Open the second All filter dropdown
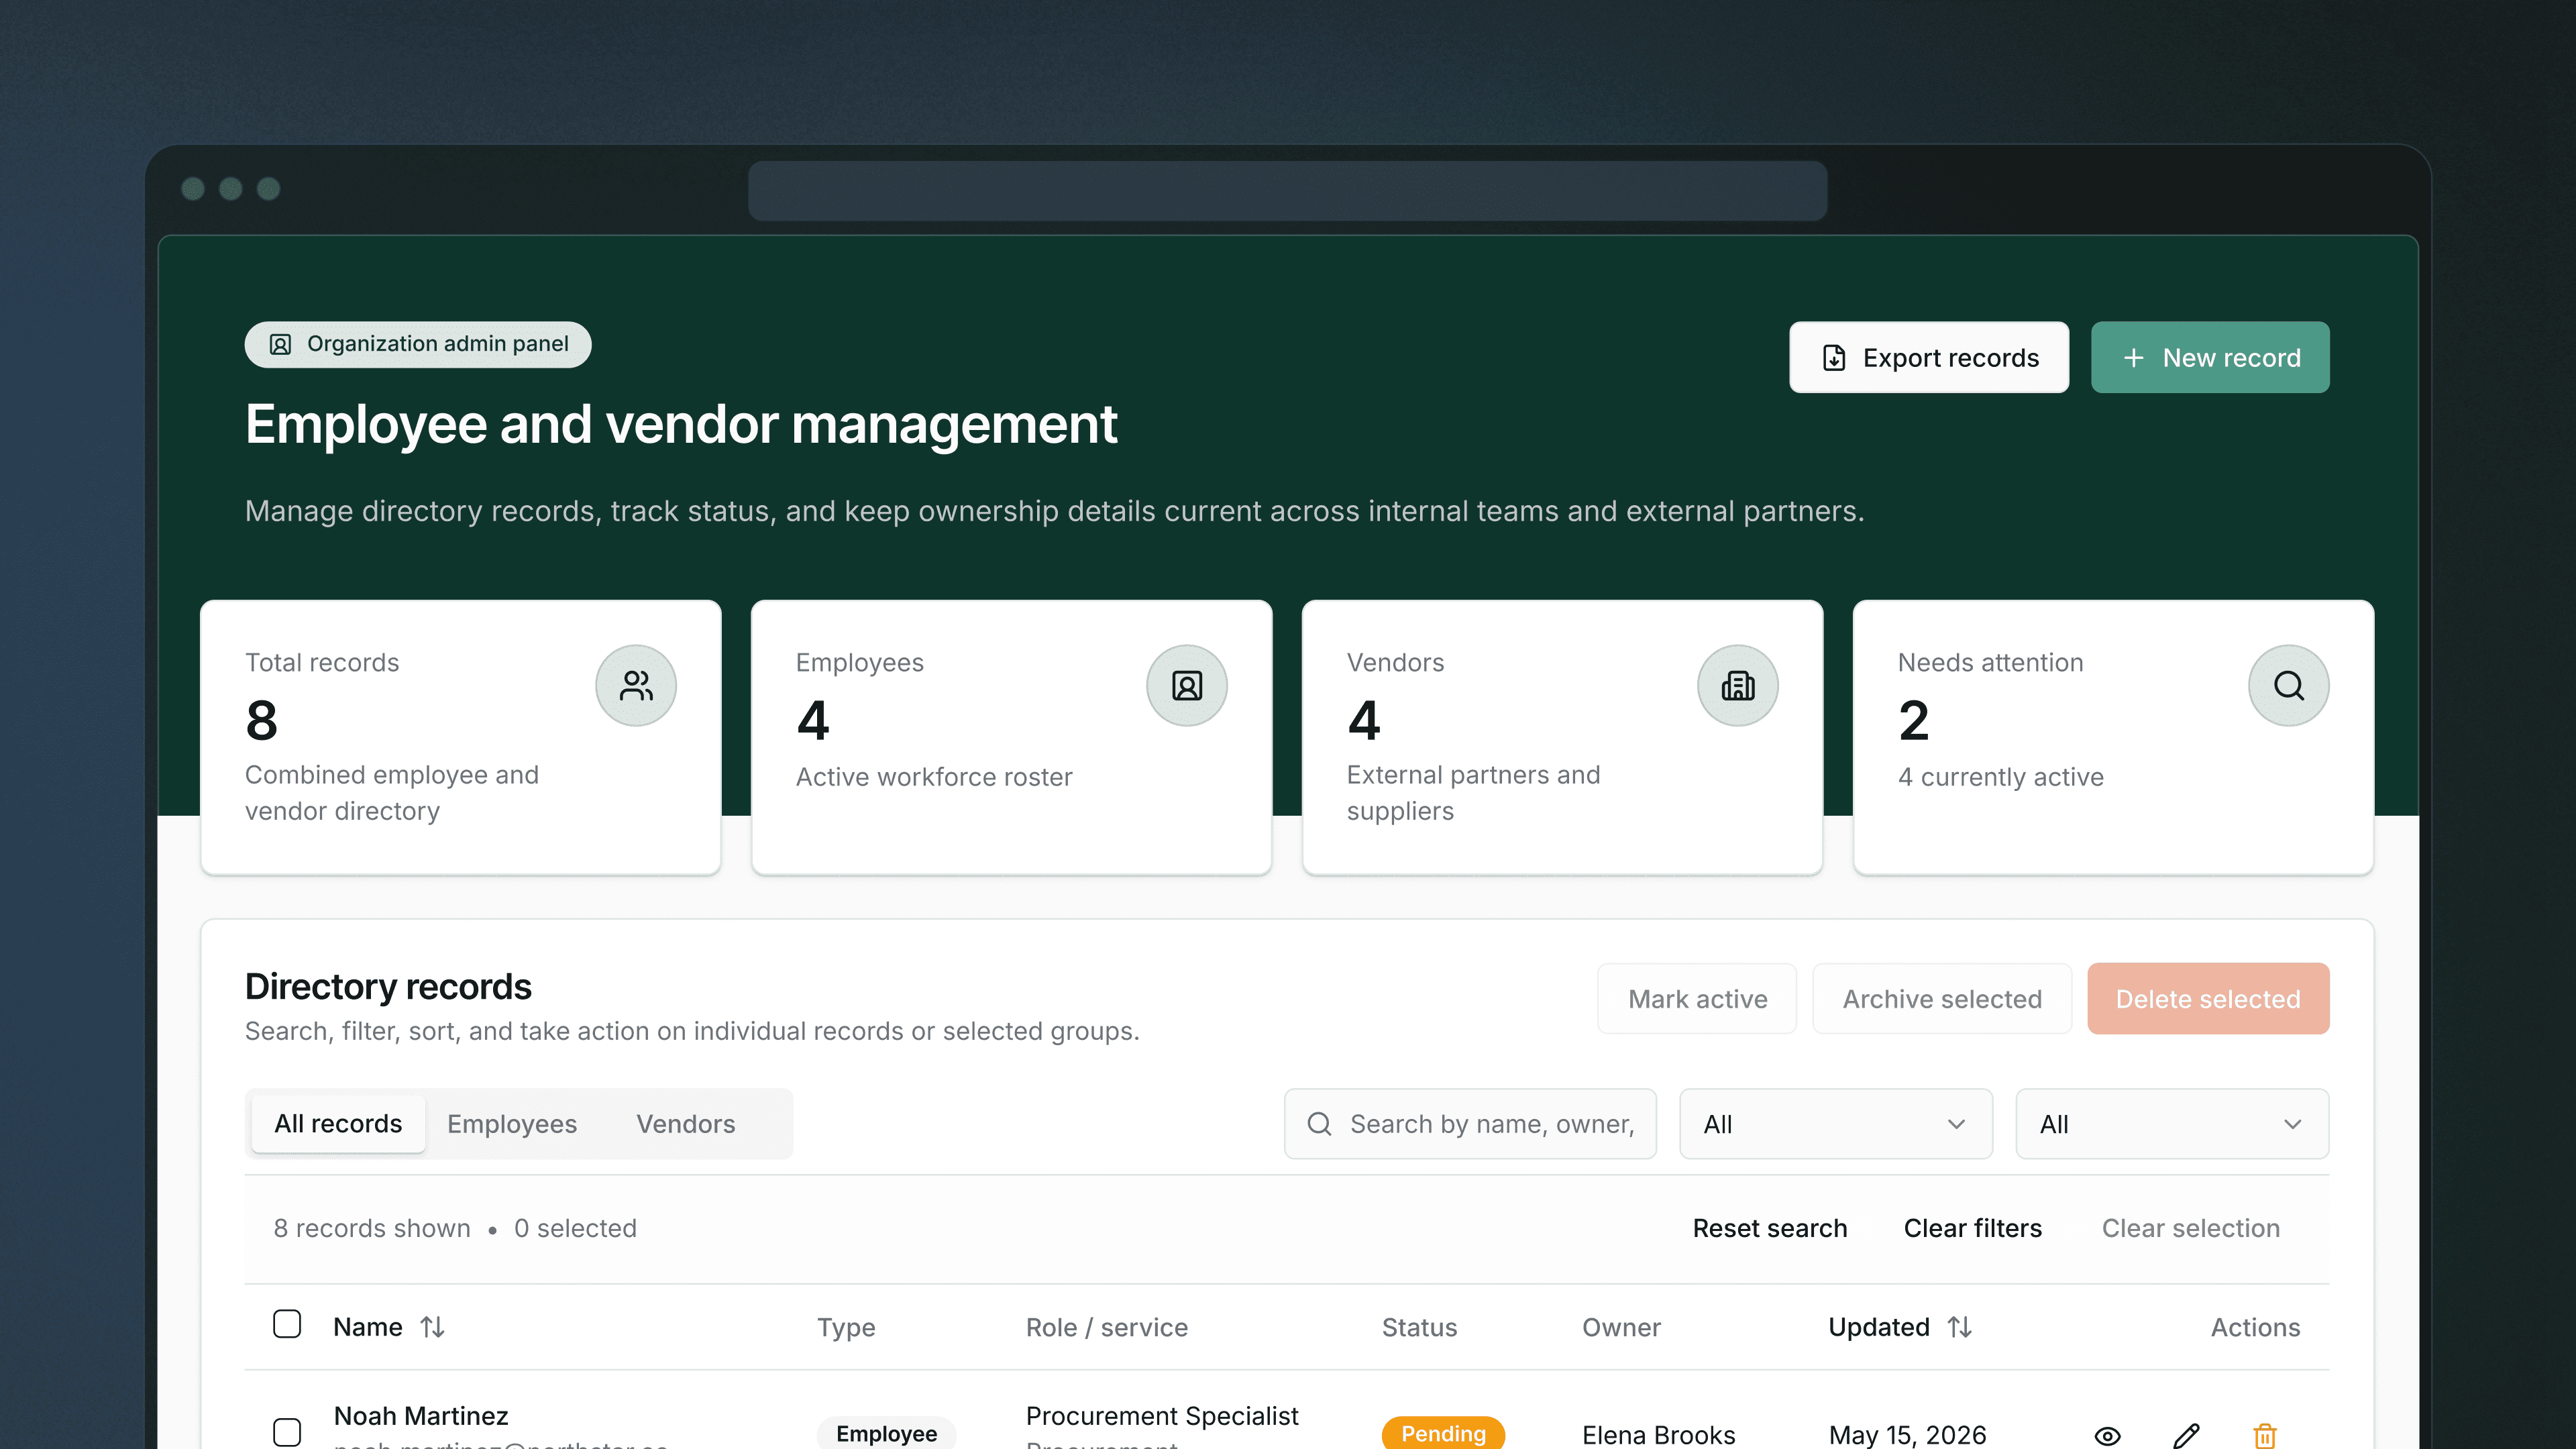 click(2172, 1123)
